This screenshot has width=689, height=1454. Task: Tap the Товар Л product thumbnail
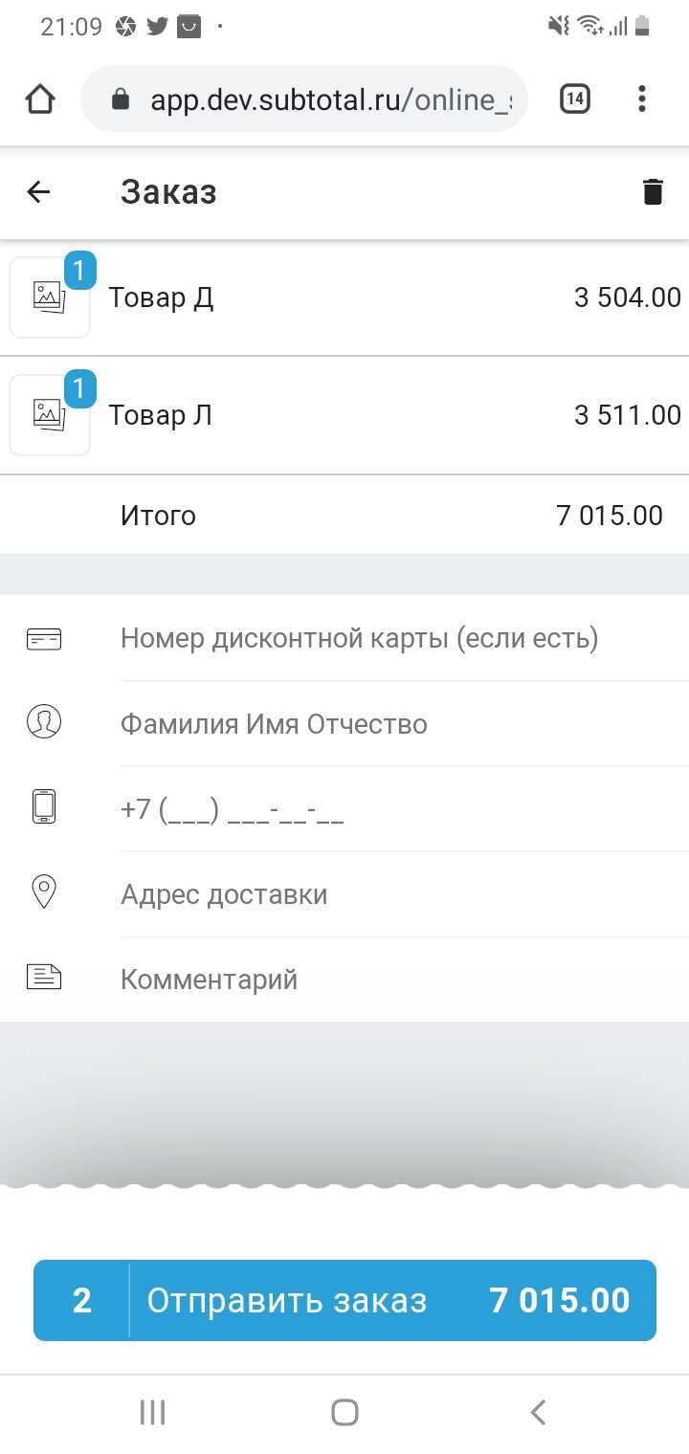[x=50, y=415]
